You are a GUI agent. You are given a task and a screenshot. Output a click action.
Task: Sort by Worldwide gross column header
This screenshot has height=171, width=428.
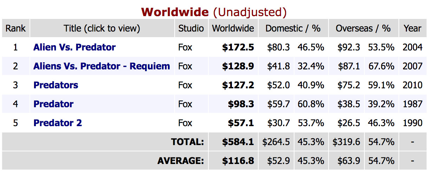click(x=233, y=28)
